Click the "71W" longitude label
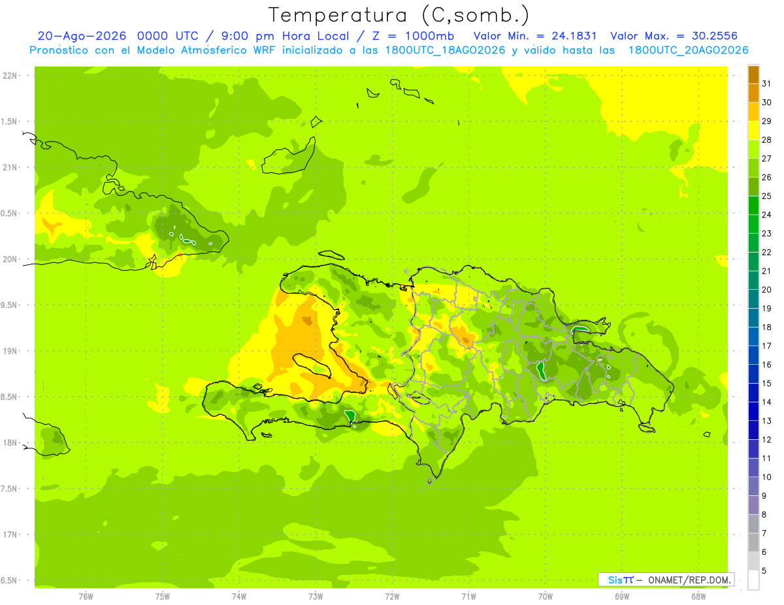Screen dimensions: 784x605 (468, 596)
